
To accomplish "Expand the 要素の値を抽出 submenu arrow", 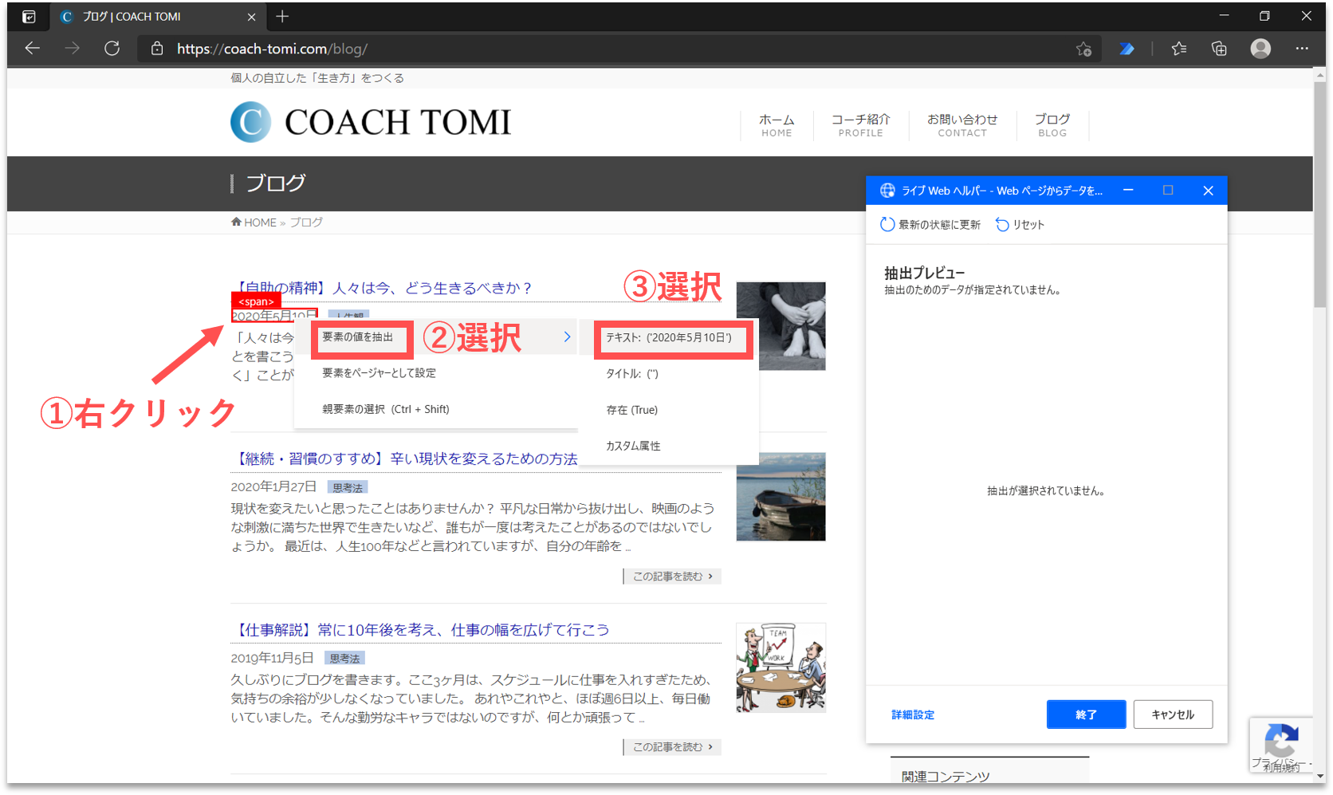I will [567, 337].
